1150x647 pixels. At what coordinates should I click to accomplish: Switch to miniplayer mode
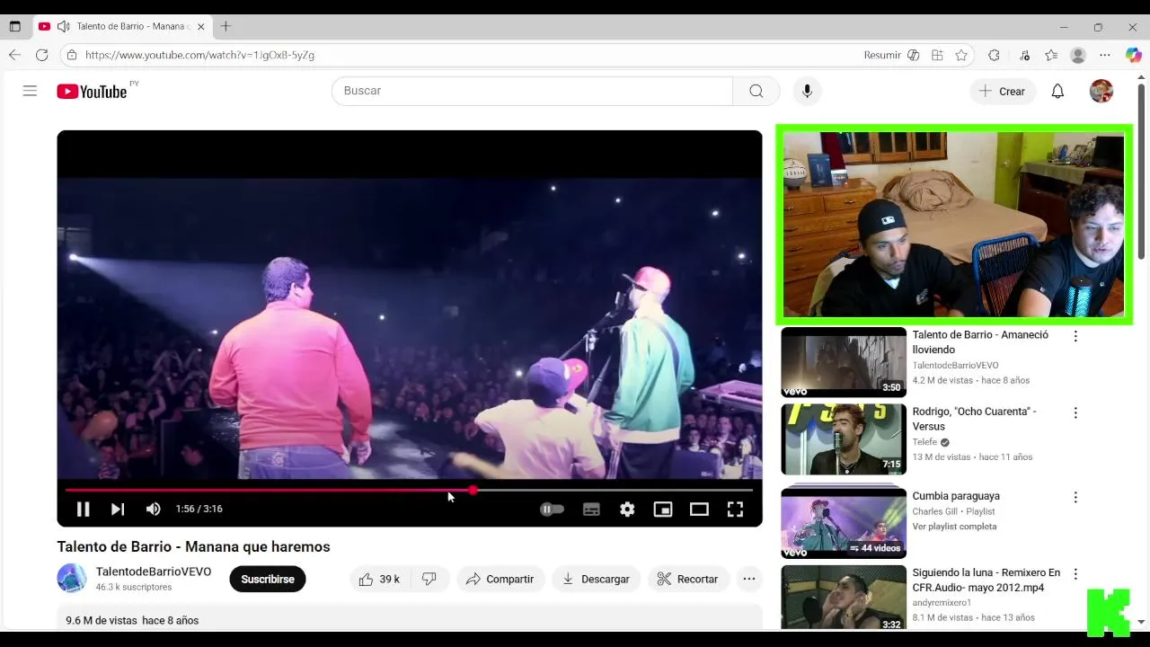click(x=663, y=510)
